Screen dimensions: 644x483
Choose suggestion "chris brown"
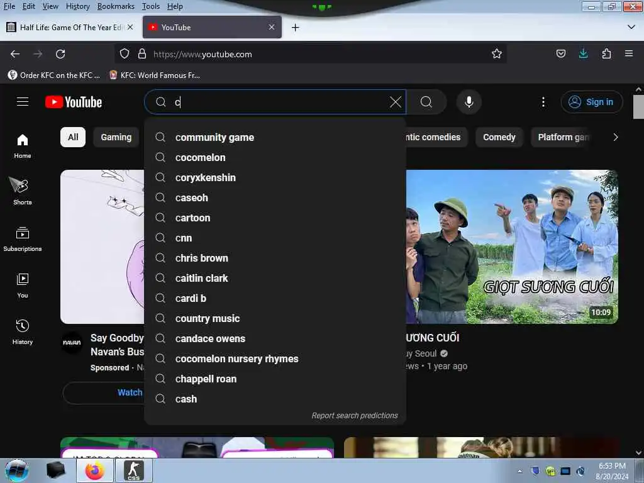(275, 258)
